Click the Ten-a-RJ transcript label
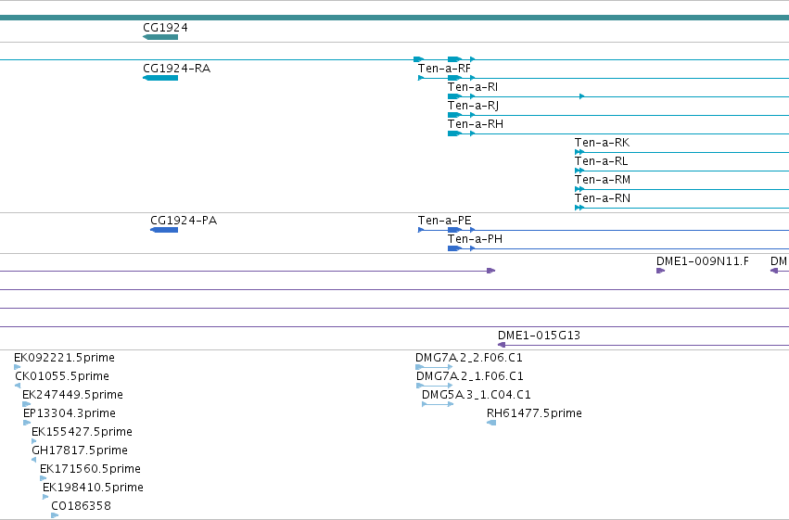 [x=473, y=106]
